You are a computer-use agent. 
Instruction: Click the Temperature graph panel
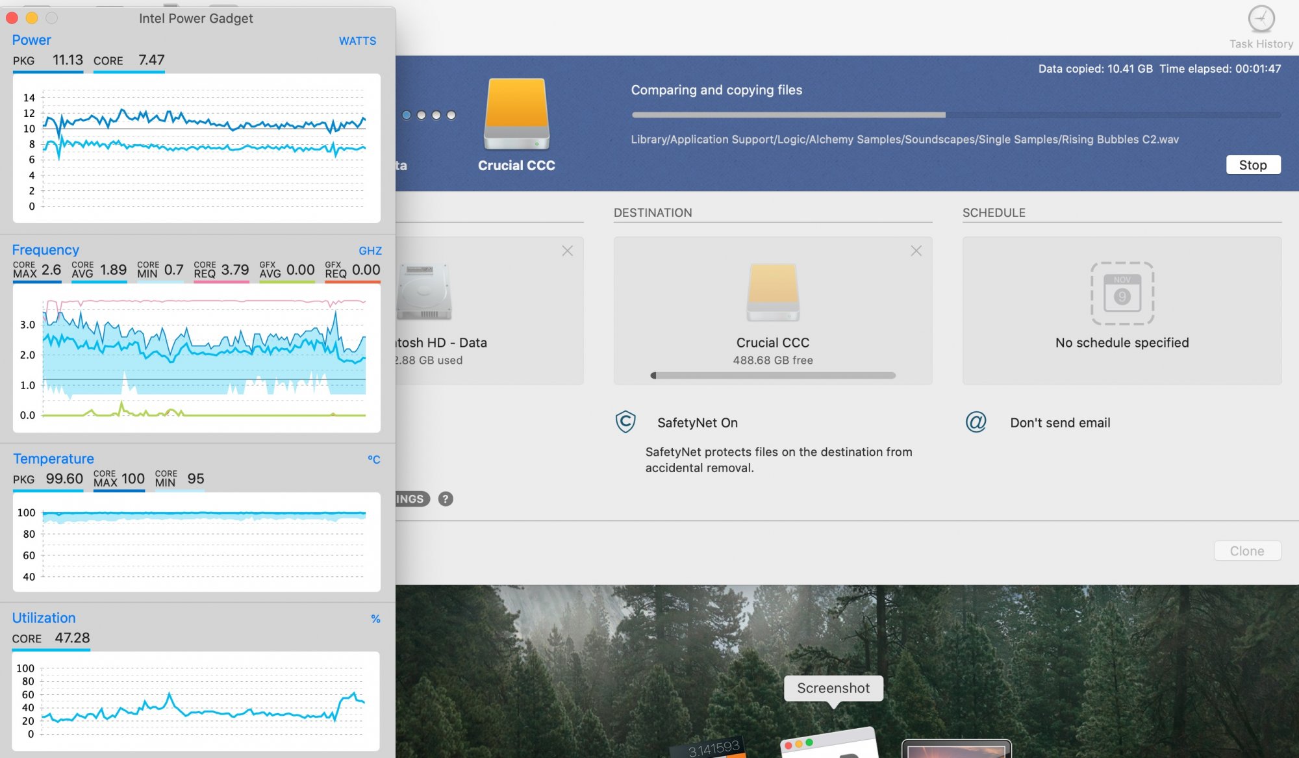coord(197,542)
